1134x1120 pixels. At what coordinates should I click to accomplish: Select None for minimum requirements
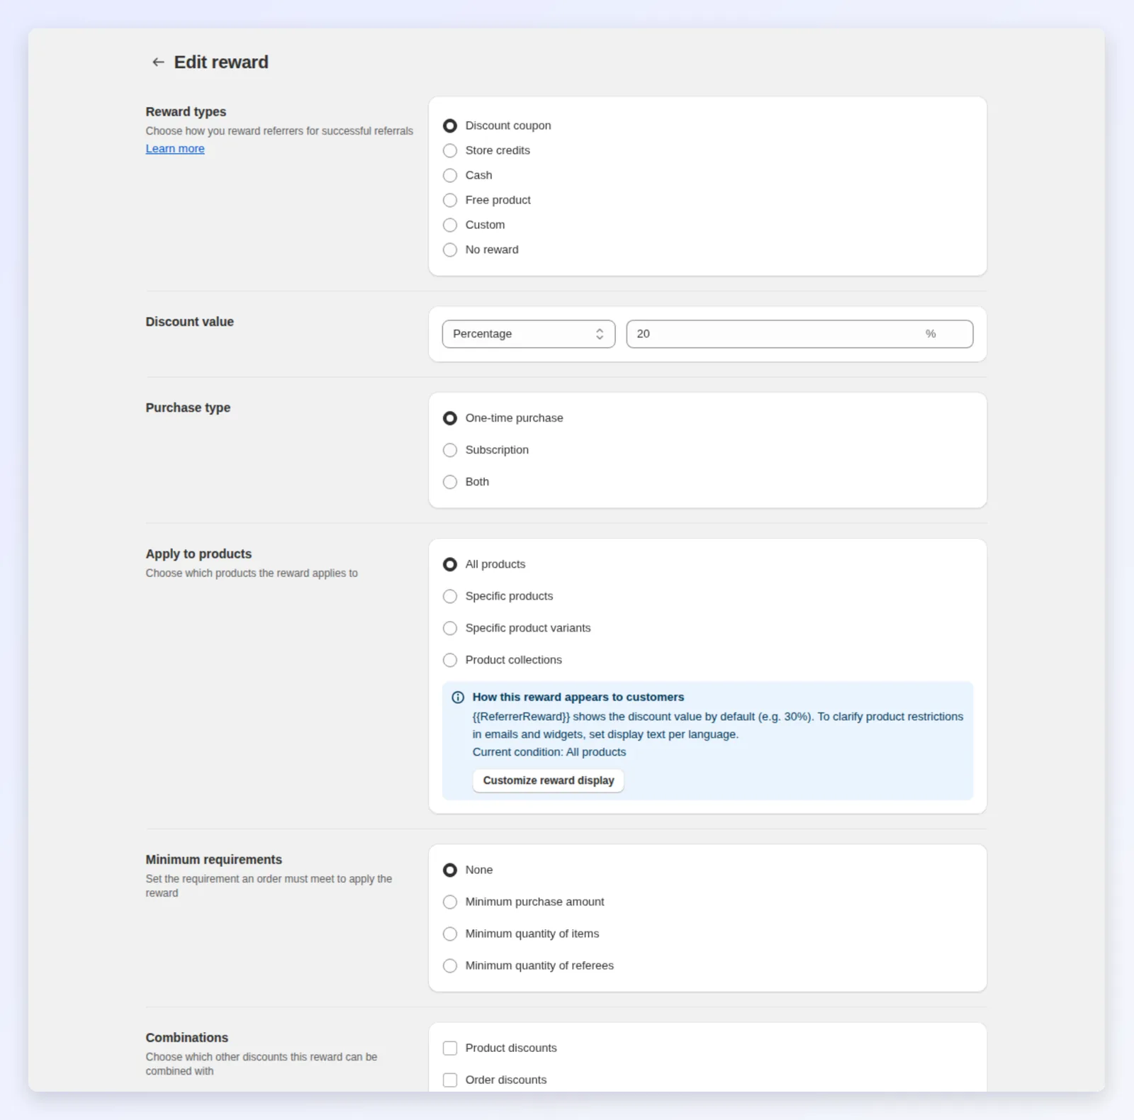450,870
